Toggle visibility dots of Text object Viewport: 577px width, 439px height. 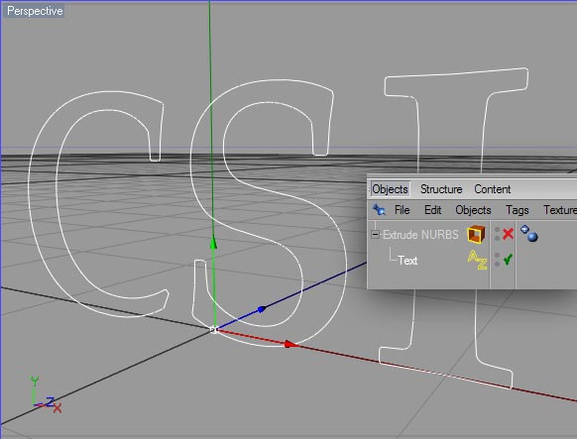[x=497, y=260]
